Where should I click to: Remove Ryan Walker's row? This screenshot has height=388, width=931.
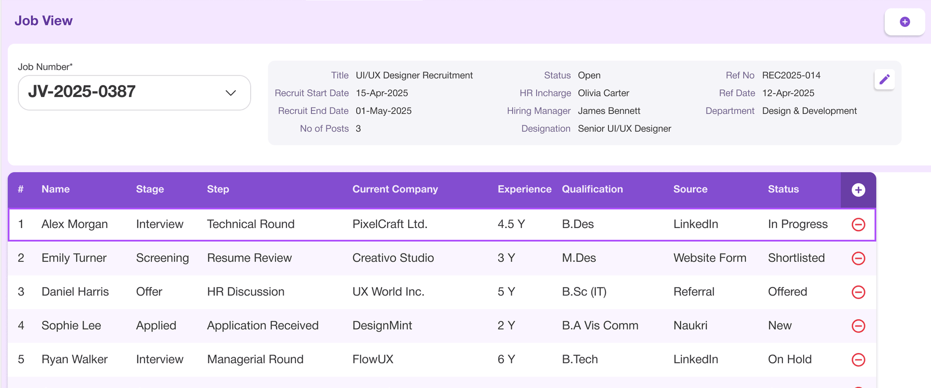(858, 359)
